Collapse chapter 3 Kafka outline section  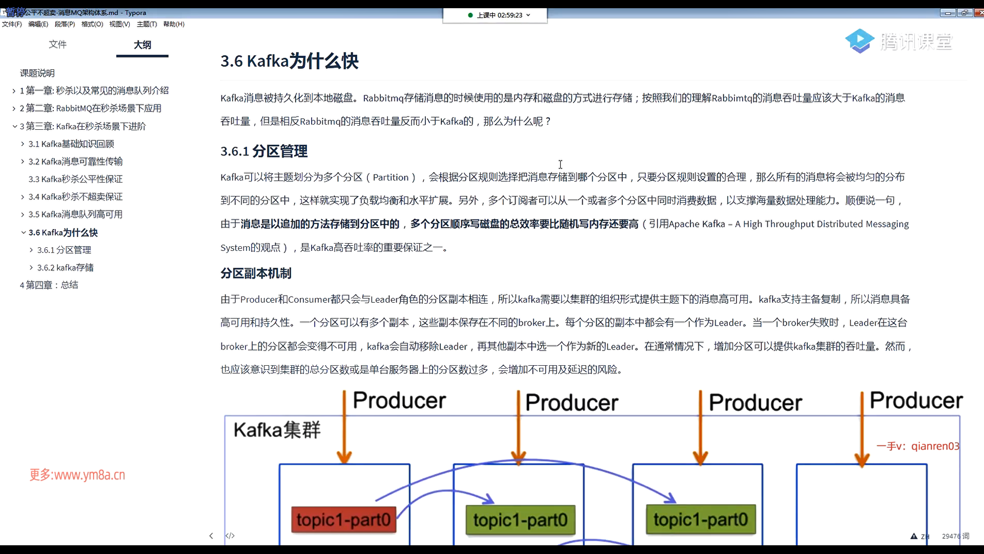(14, 126)
